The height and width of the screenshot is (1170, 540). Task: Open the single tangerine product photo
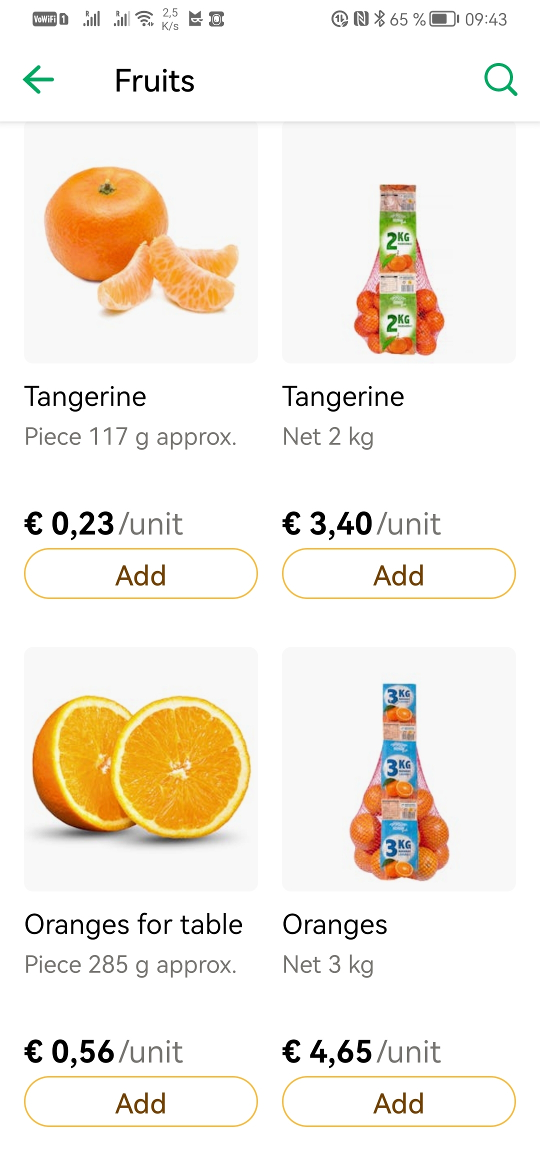[x=141, y=242]
